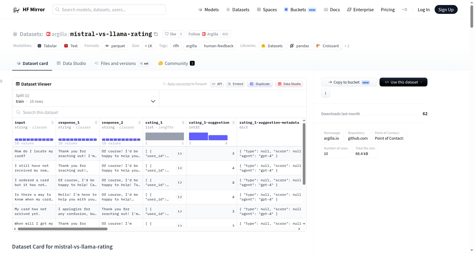Open the three-dot more options button

pos(326,93)
